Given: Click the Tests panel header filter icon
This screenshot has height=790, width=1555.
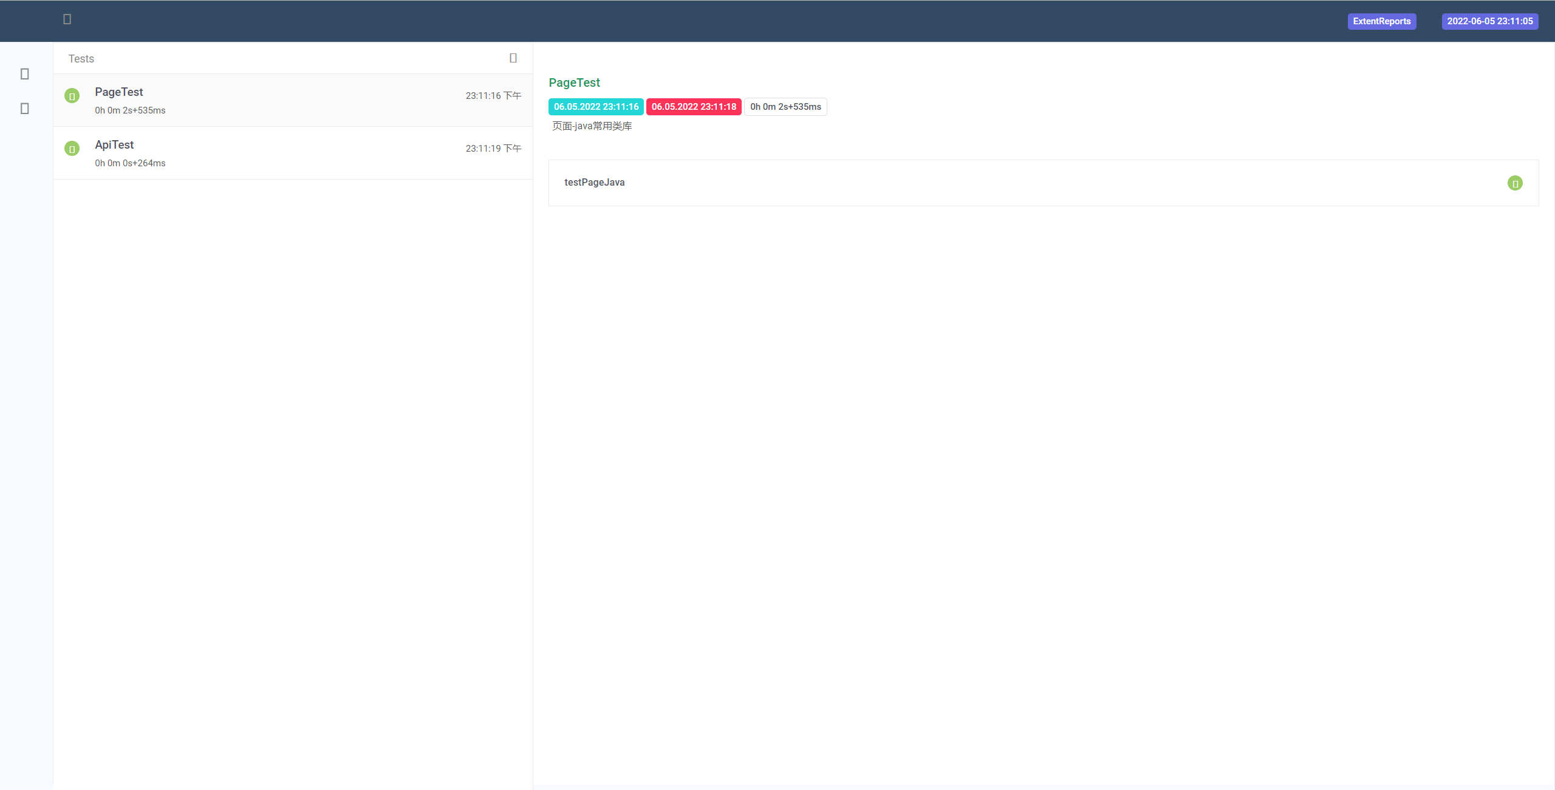Looking at the screenshot, I should (x=513, y=58).
